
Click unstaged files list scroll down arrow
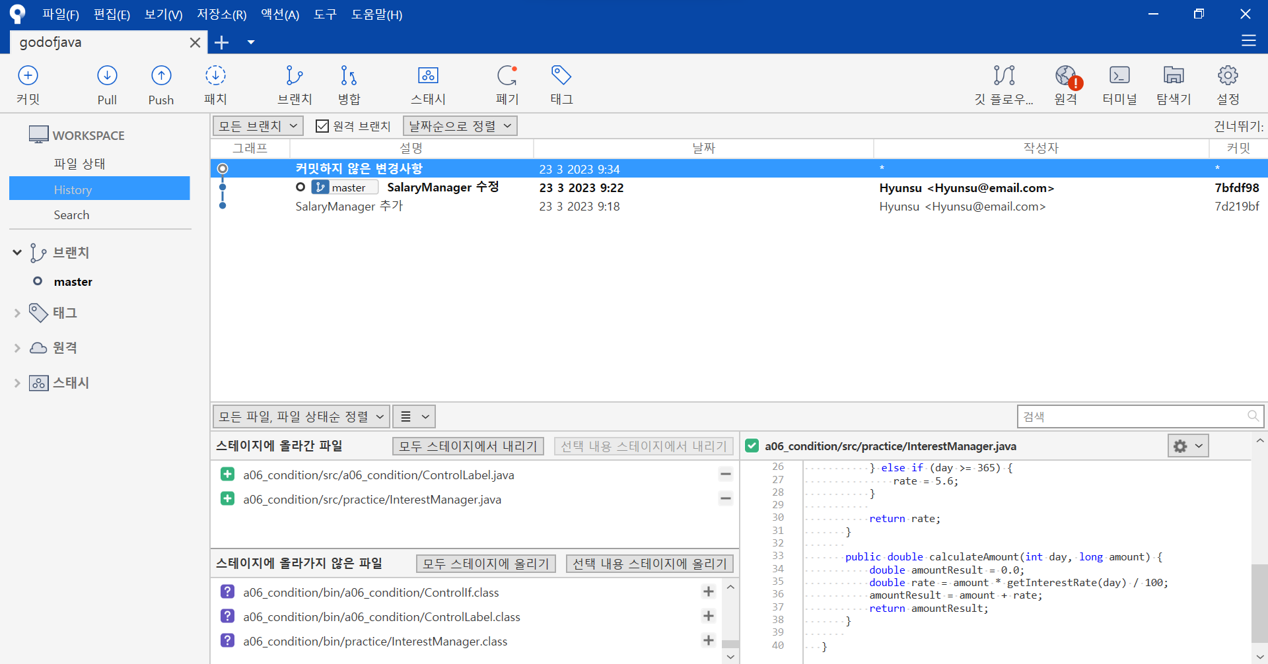tap(730, 656)
